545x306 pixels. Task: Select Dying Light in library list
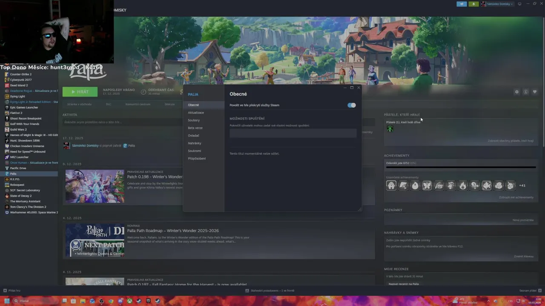(x=29, y=96)
